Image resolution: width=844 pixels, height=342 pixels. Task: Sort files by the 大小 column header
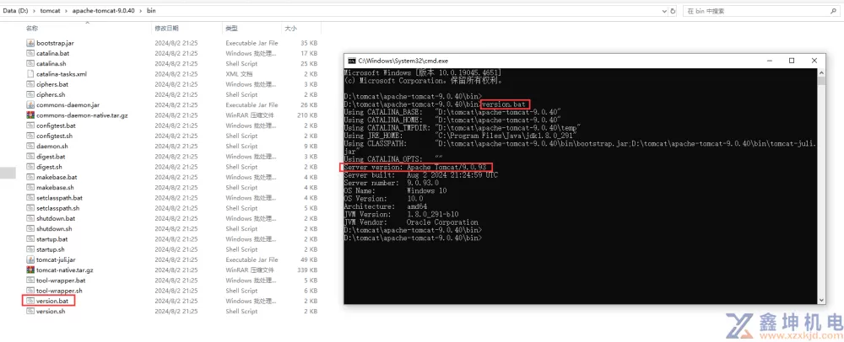click(x=290, y=28)
